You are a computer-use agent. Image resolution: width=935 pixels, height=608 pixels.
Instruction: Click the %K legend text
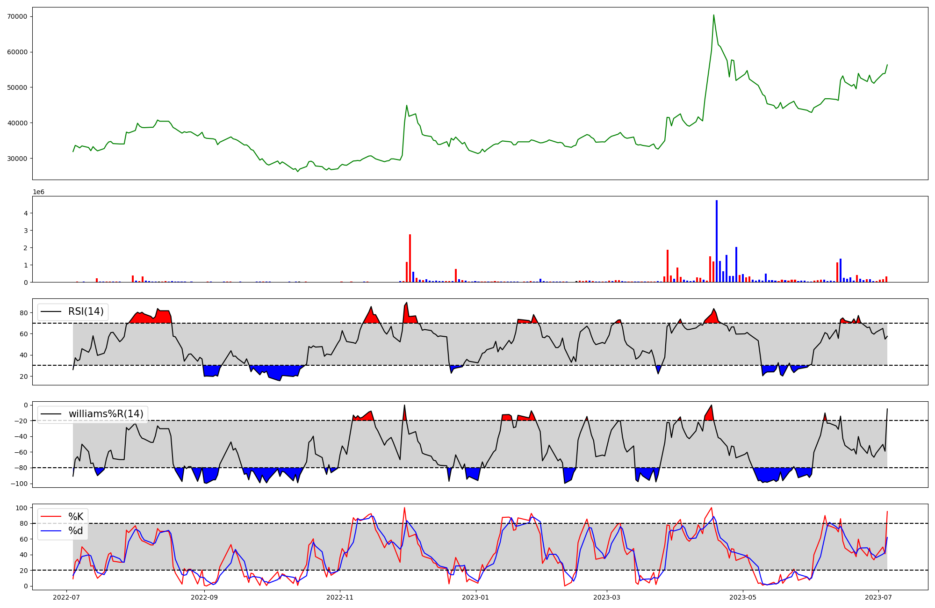click(76, 517)
